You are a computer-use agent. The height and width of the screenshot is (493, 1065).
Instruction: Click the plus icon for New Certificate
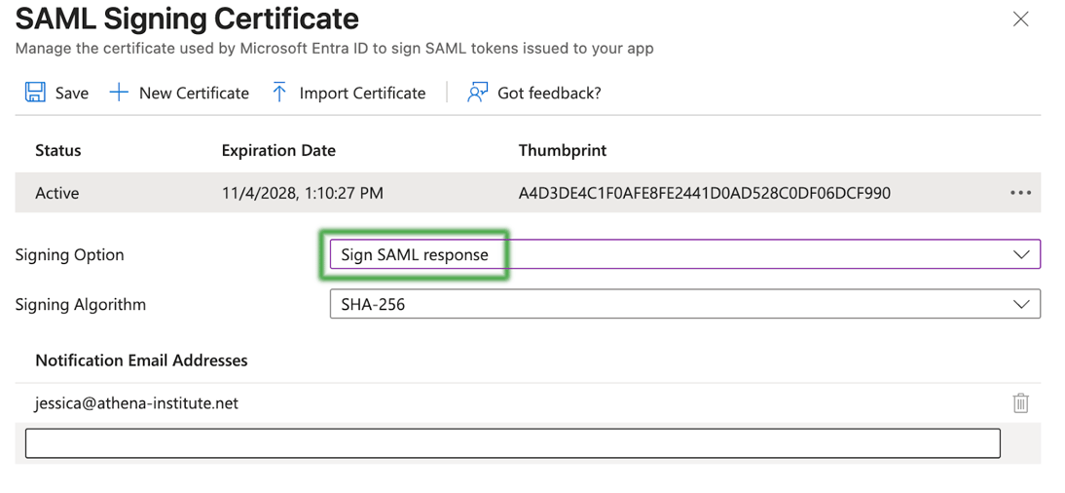click(119, 93)
